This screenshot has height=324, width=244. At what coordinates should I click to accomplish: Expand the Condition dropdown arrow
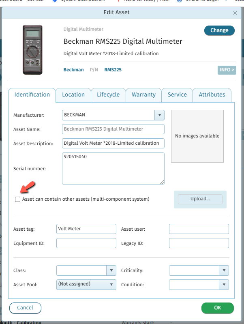224,285
